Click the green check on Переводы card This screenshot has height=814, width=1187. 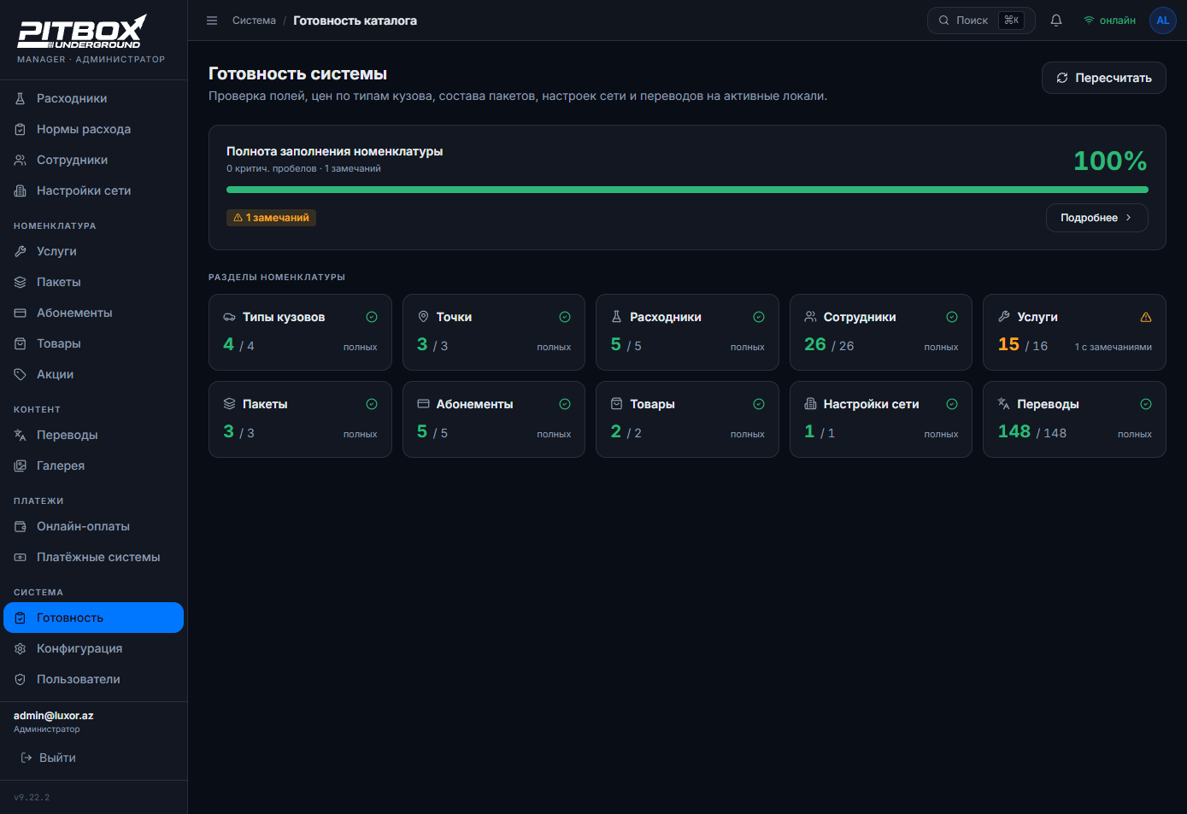click(x=1146, y=404)
